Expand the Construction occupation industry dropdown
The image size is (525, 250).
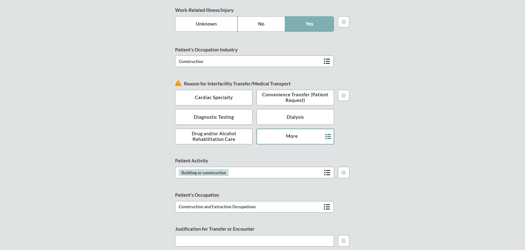pyautogui.click(x=250, y=61)
